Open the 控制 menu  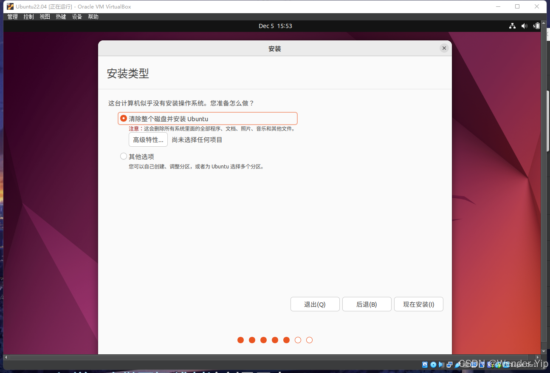(29, 17)
